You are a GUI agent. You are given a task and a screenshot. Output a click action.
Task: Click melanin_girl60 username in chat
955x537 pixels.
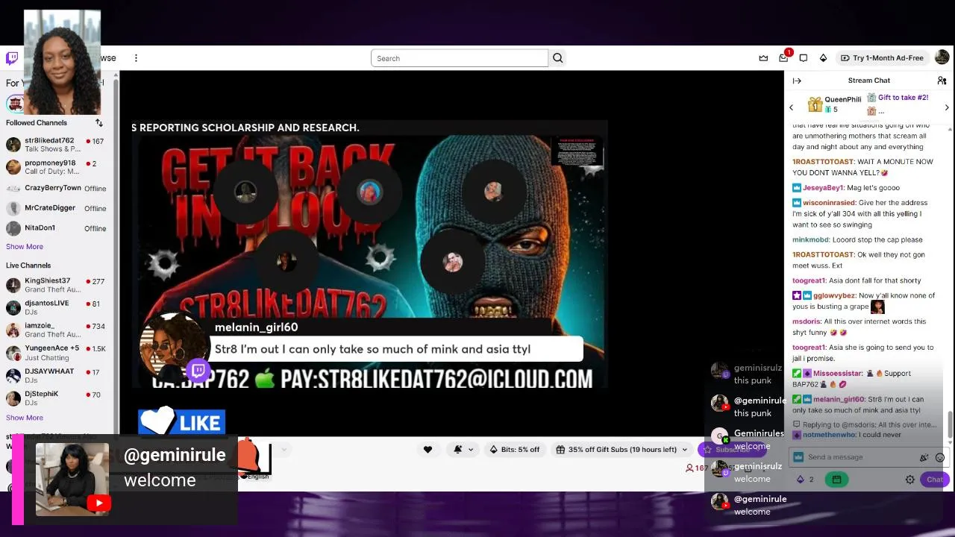pyautogui.click(x=839, y=399)
